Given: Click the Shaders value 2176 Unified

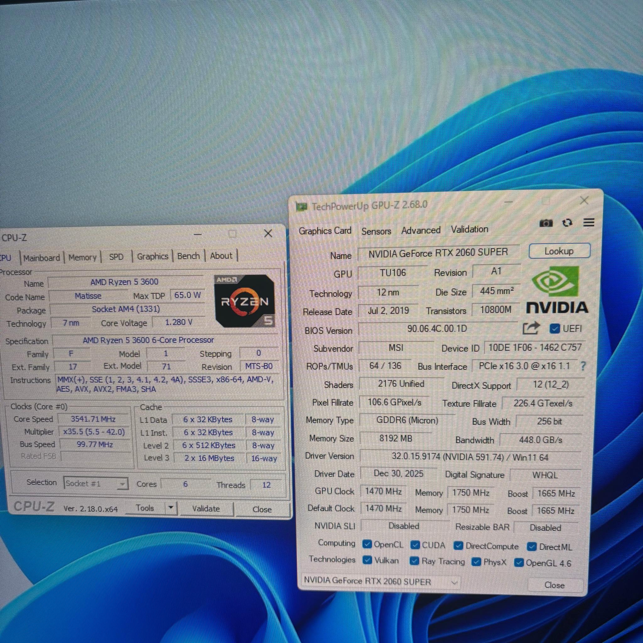Looking at the screenshot, I should (401, 384).
